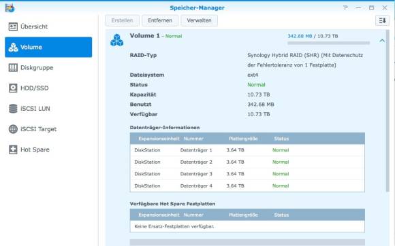Click the Verwalten button
Viewport: 395px width, 246px height.
point(199,20)
